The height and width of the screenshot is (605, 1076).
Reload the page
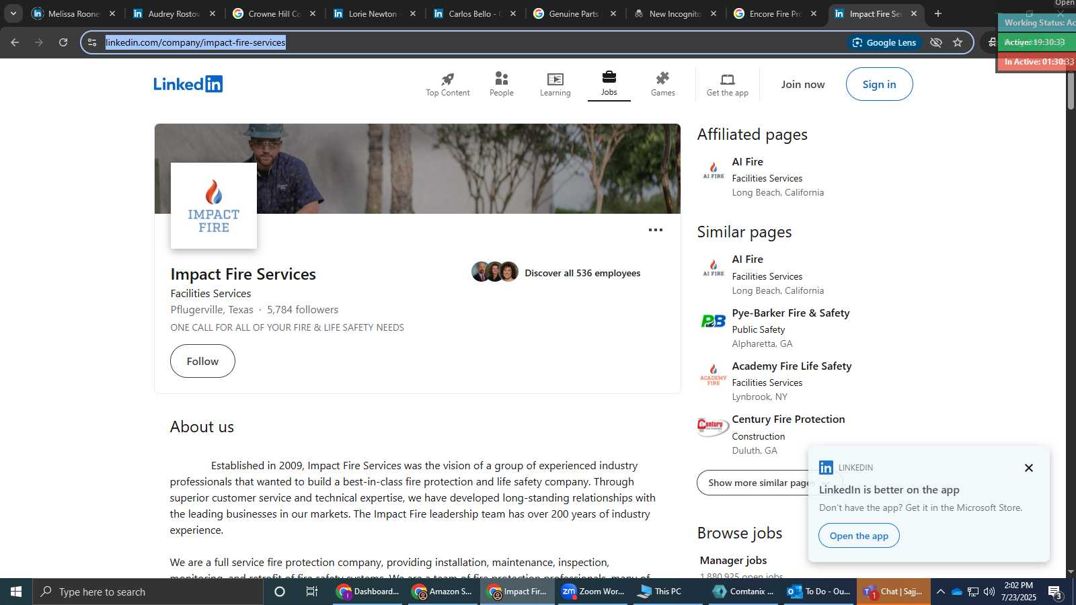[63, 42]
